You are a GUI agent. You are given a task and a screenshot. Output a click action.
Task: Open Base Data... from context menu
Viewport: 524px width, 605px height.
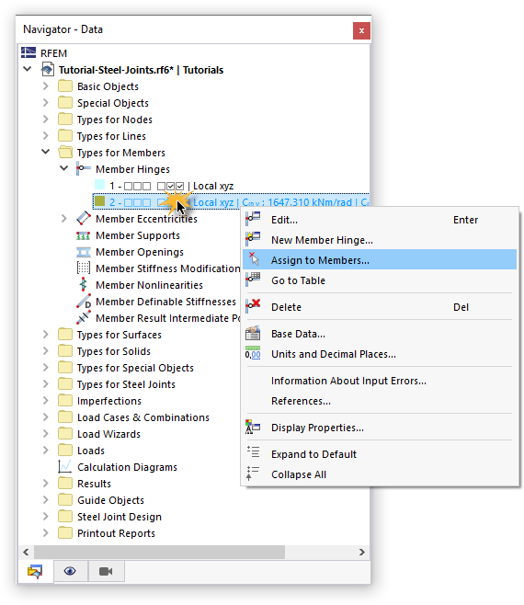[x=380, y=334]
